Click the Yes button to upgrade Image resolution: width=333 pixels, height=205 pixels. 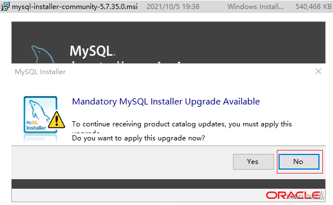[253, 162]
